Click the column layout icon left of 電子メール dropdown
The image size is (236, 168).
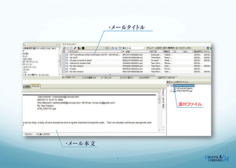(x=120, y=48)
